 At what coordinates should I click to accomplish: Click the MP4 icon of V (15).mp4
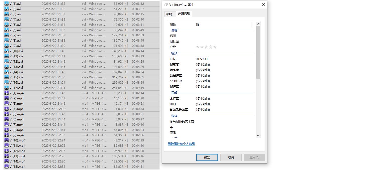click(x=7, y=166)
